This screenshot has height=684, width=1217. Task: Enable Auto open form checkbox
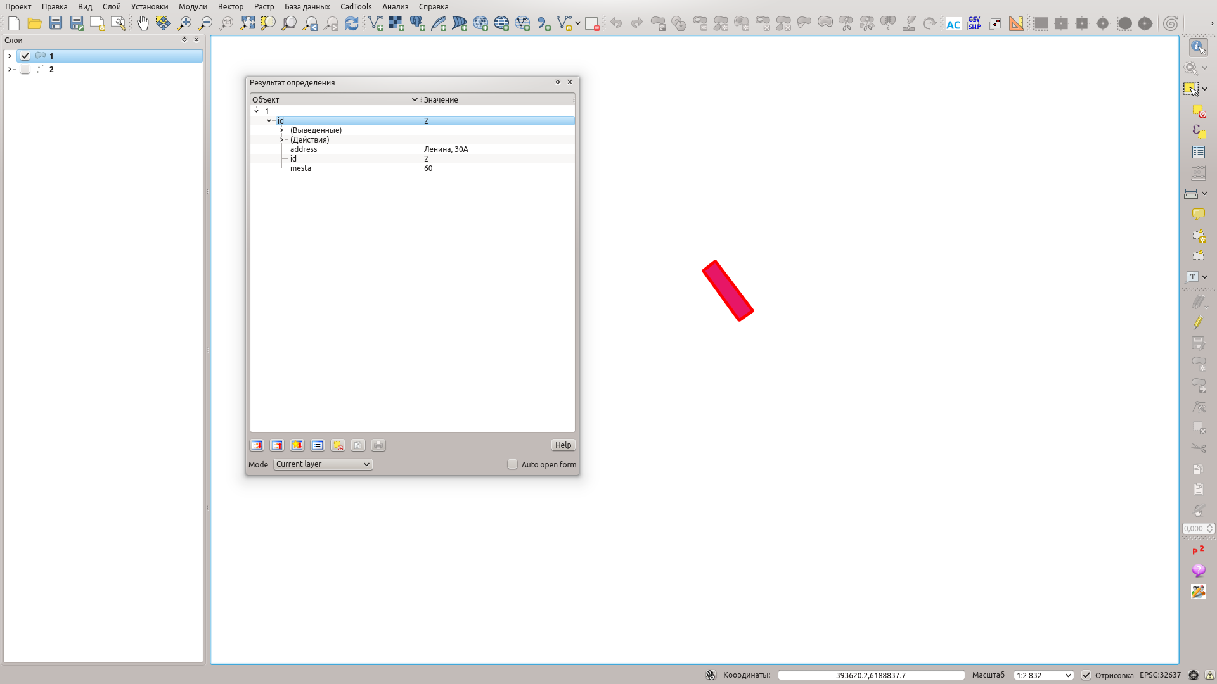click(x=512, y=464)
